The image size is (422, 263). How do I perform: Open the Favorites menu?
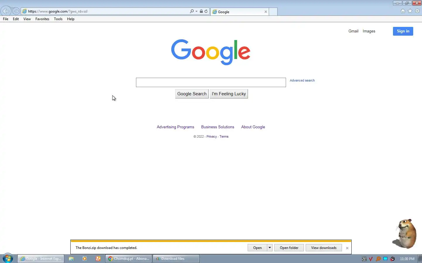tap(42, 19)
